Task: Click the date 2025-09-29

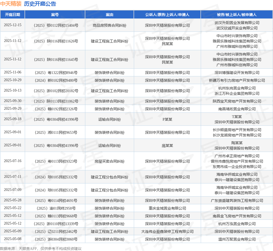Action: coord(13,109)
